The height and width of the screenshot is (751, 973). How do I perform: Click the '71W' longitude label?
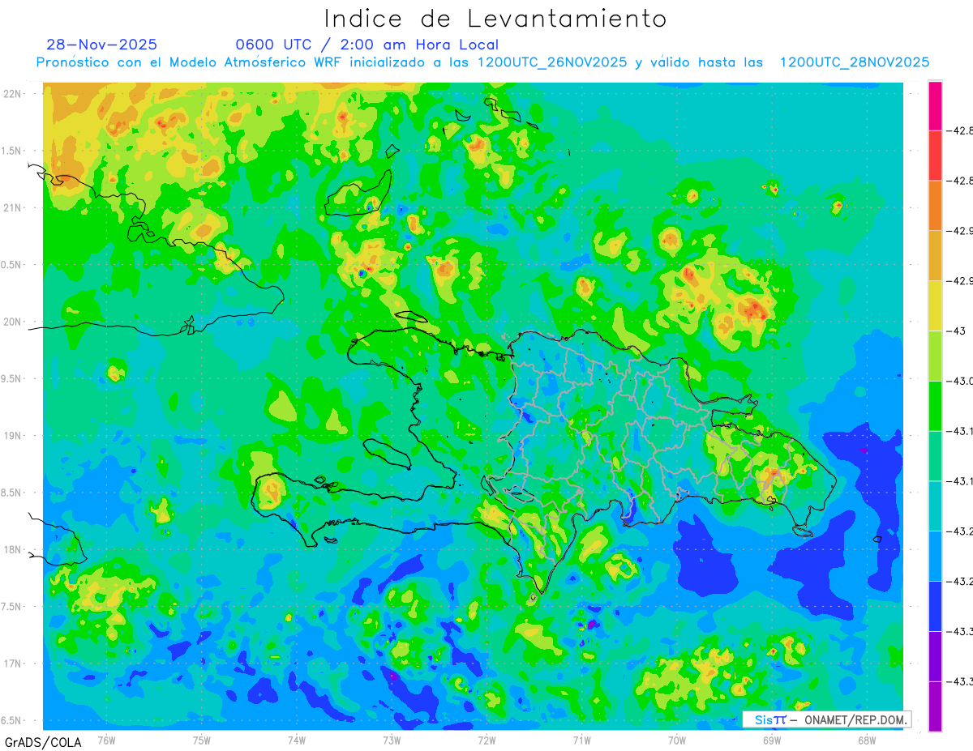coord(581,740)
